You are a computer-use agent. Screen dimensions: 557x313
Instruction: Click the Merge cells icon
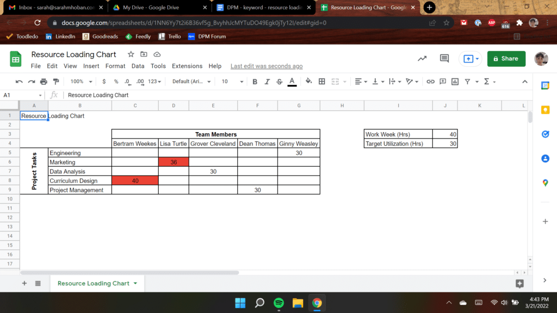pyautogui.click(x=335, y=82)
